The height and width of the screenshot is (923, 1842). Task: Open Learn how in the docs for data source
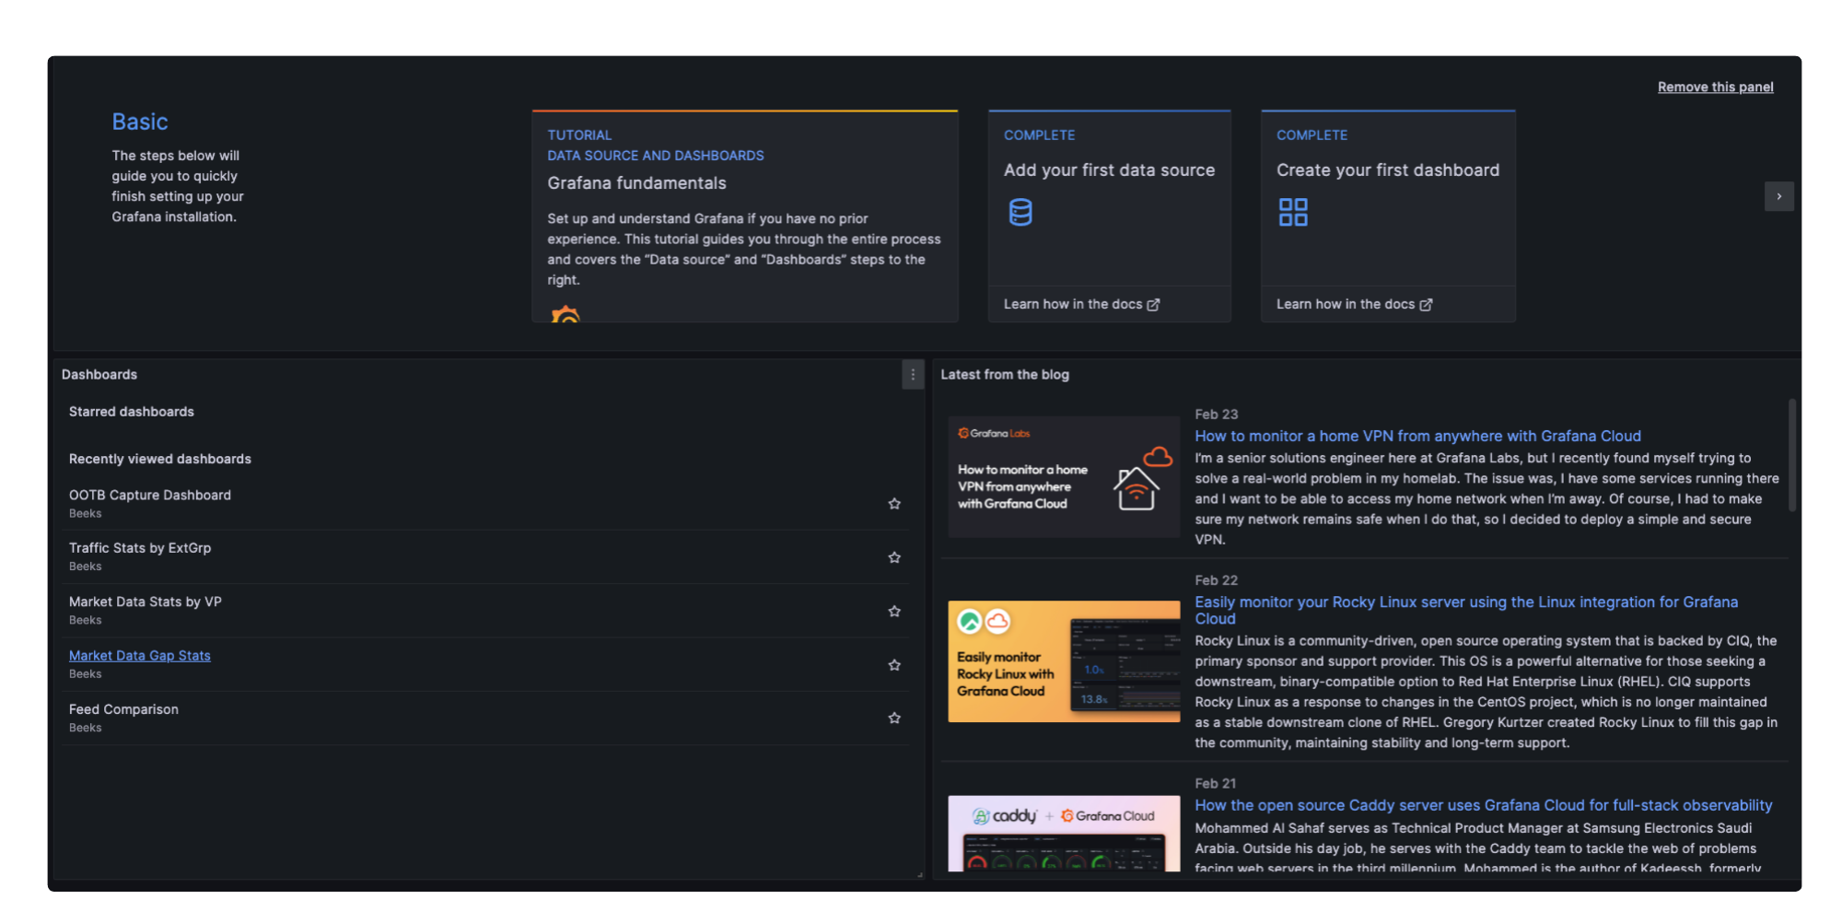[x=1081, y=304]
